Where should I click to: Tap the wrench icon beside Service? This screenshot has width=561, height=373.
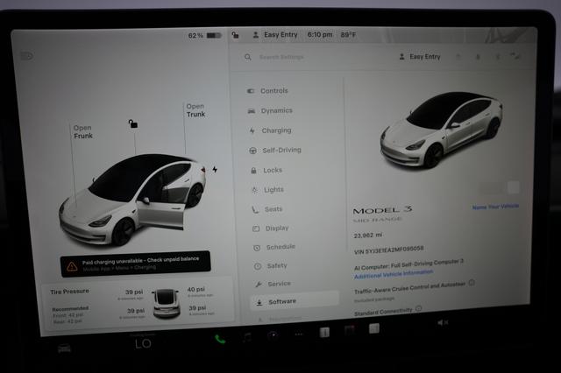click(x=258, y=285)
